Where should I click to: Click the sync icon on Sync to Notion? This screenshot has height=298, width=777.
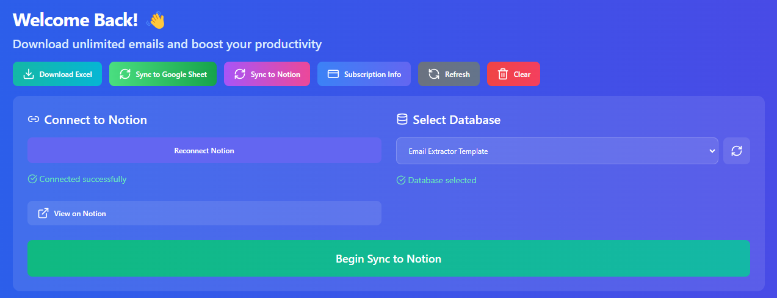[240, 74]
